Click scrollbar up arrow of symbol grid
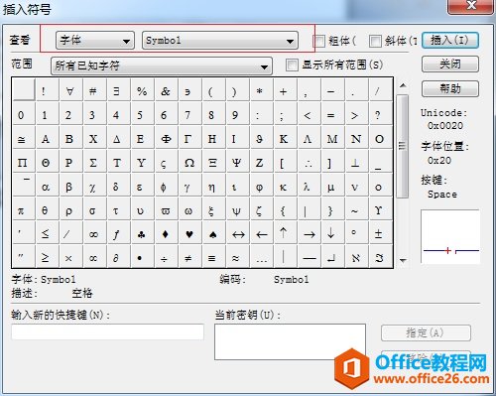This screenshot has height=396, width=496. 403,85
